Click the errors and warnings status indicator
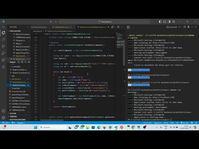This screenshot has width=199, height=149. pos(6,123)
